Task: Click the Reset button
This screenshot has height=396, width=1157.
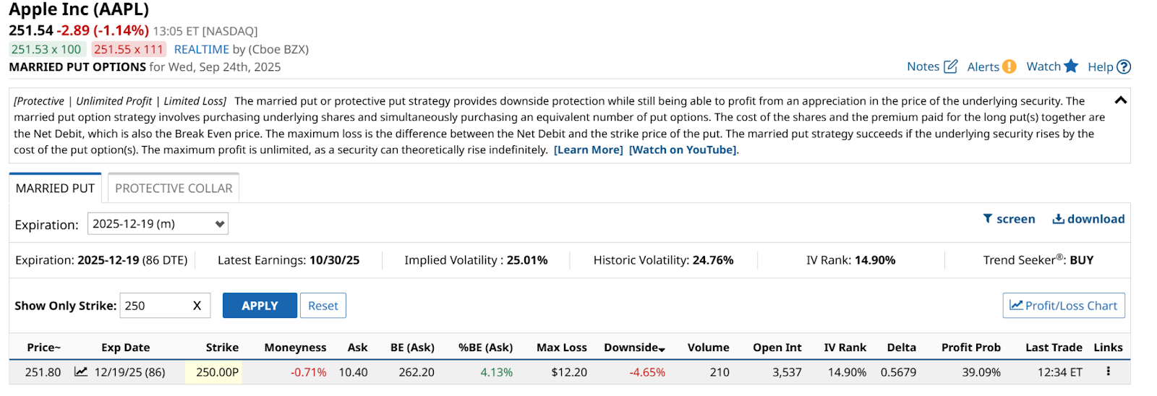Action: pos(323,306)
